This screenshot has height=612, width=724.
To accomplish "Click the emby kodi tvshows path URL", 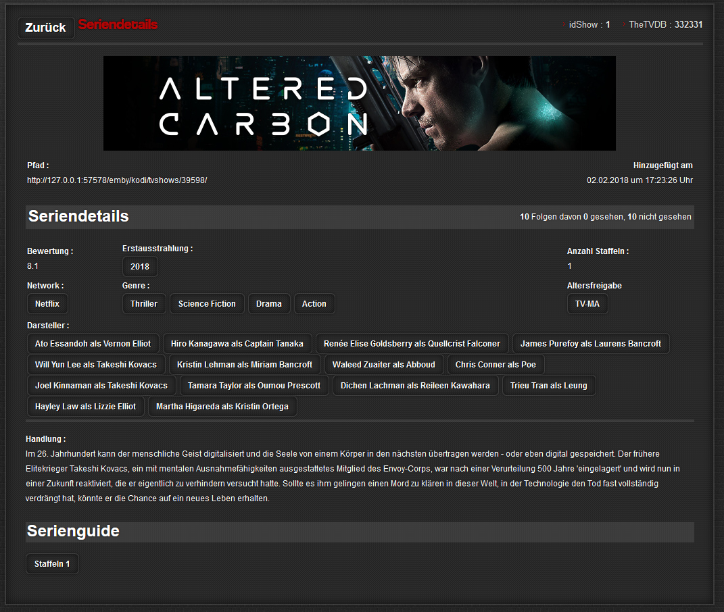I will (x=117, y=180).
